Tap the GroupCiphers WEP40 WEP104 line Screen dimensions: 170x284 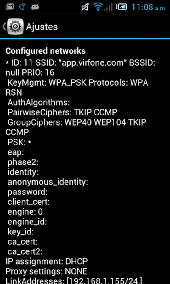coord(76,127)
